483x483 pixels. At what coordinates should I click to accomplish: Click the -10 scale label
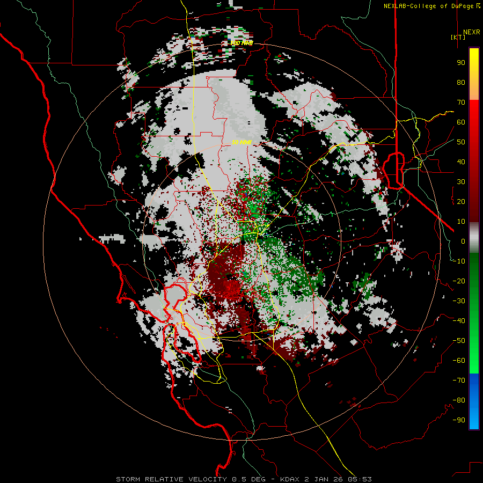(459, 261)
